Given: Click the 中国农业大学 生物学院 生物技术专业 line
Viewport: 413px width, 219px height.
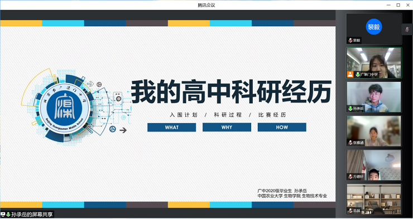Looking at the screenshot, I should pyautogui.click(x=292, y=196).
